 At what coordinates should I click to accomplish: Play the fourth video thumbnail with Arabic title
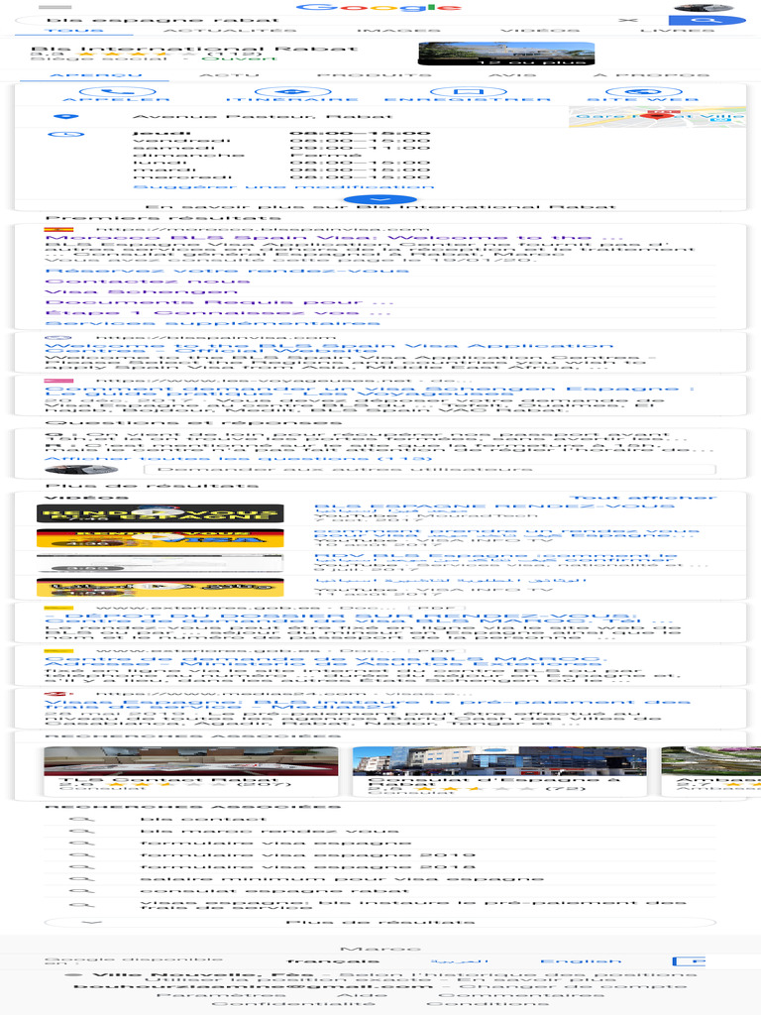[161, 588]
